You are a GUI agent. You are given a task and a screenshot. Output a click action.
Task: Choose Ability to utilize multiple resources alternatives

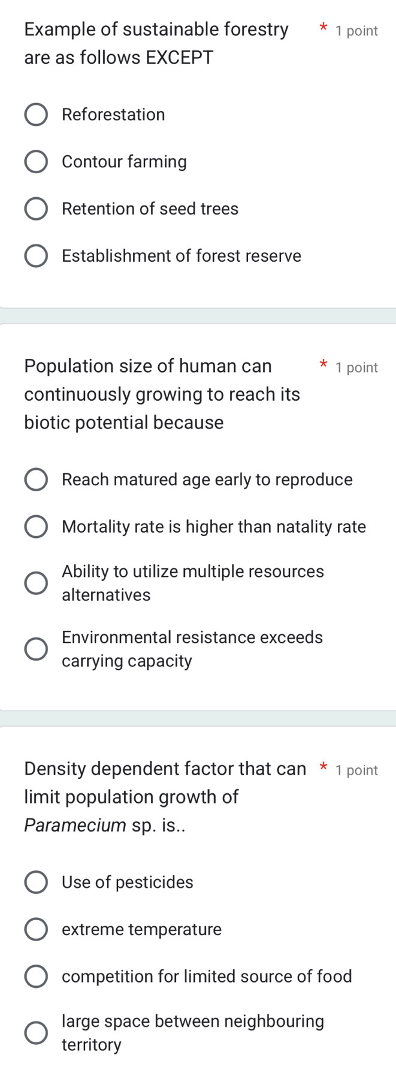[36, 582]
